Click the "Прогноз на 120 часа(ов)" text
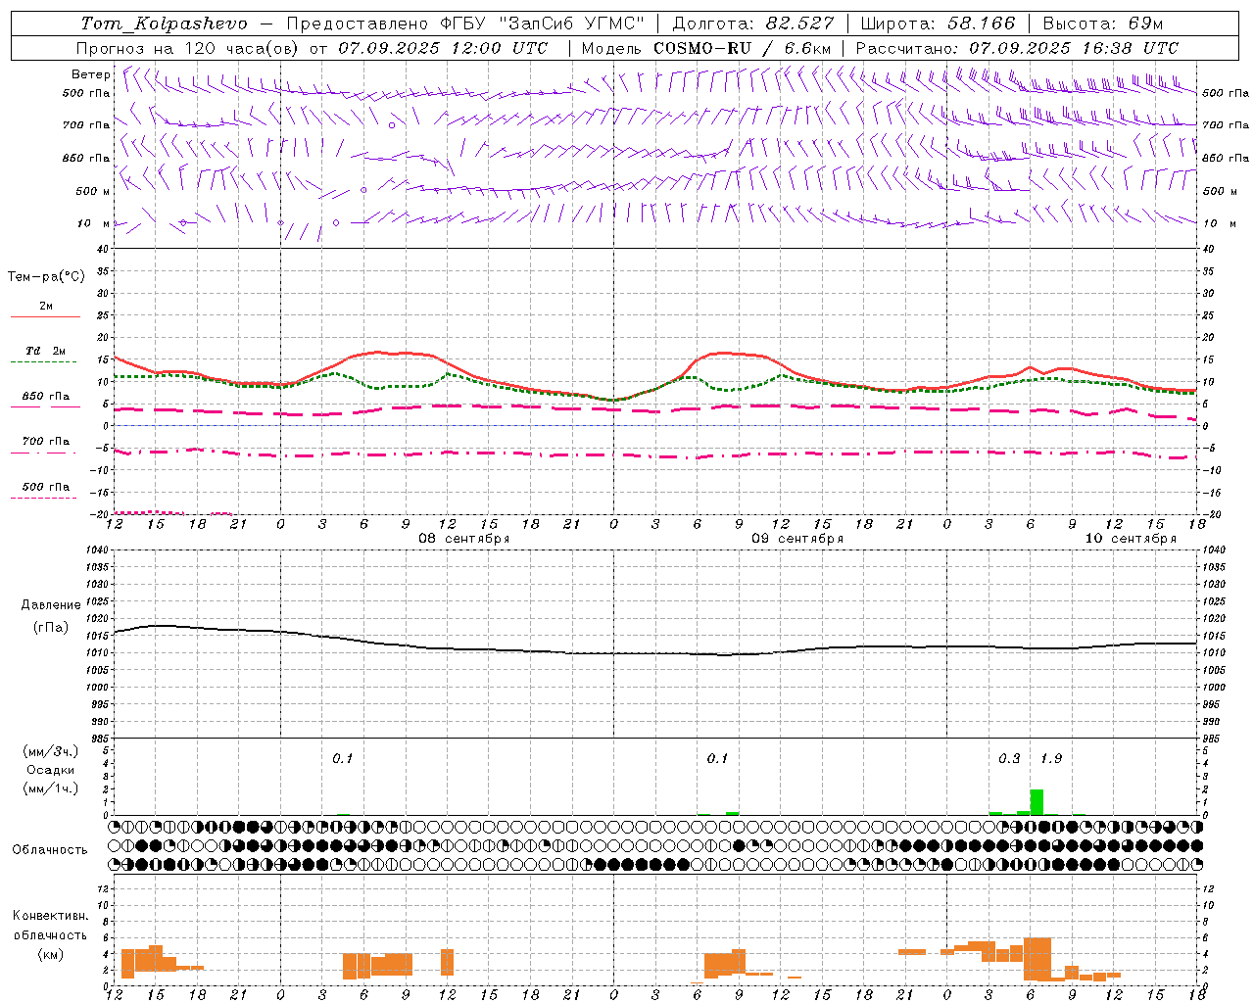This screenshot has height=1003, width=1254. (x=189, y=48)
